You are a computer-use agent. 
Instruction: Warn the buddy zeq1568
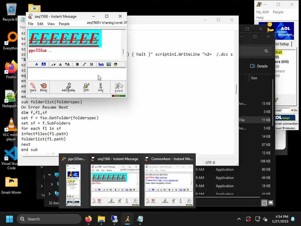tap(33, 87)
